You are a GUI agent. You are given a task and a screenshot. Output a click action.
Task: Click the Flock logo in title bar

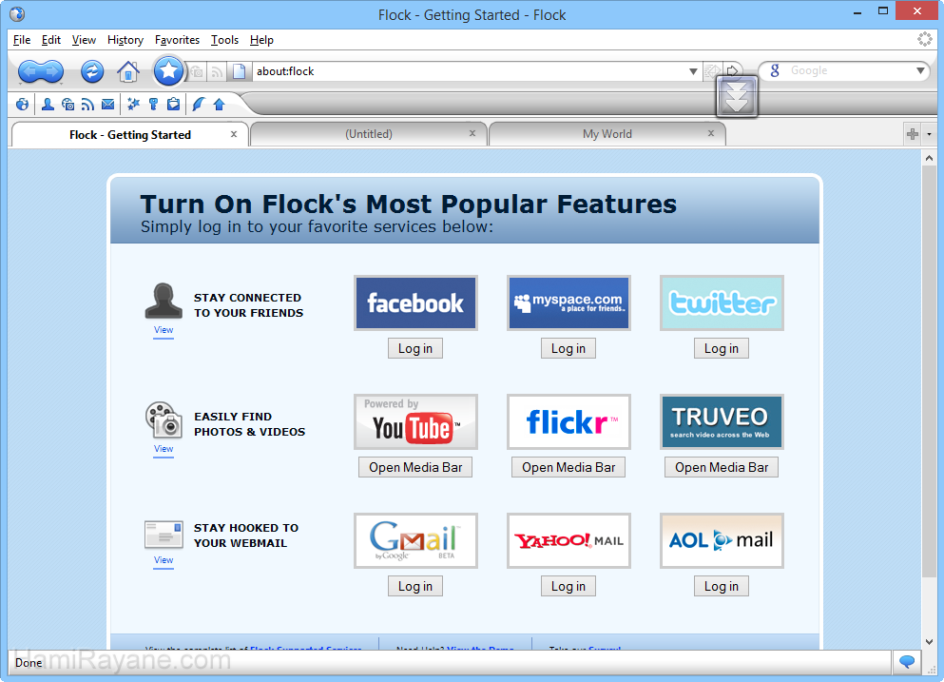[17, 14]
